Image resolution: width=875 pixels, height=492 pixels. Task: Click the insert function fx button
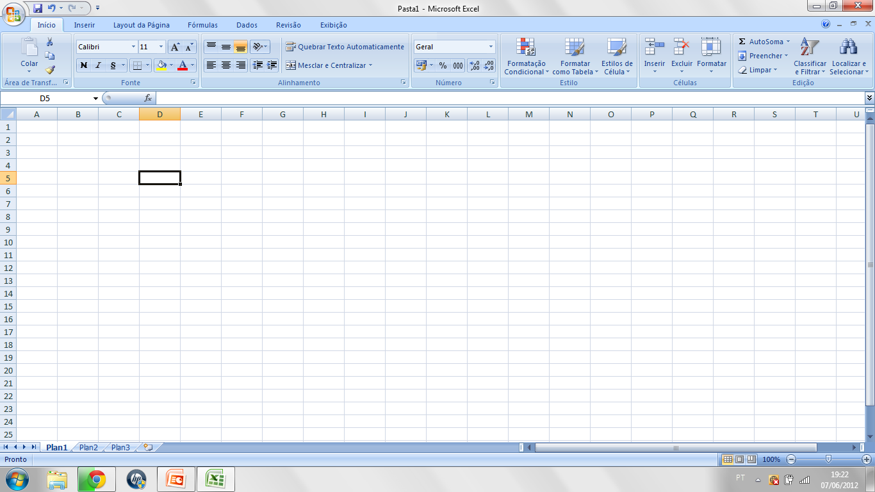[x=148, y=98]
